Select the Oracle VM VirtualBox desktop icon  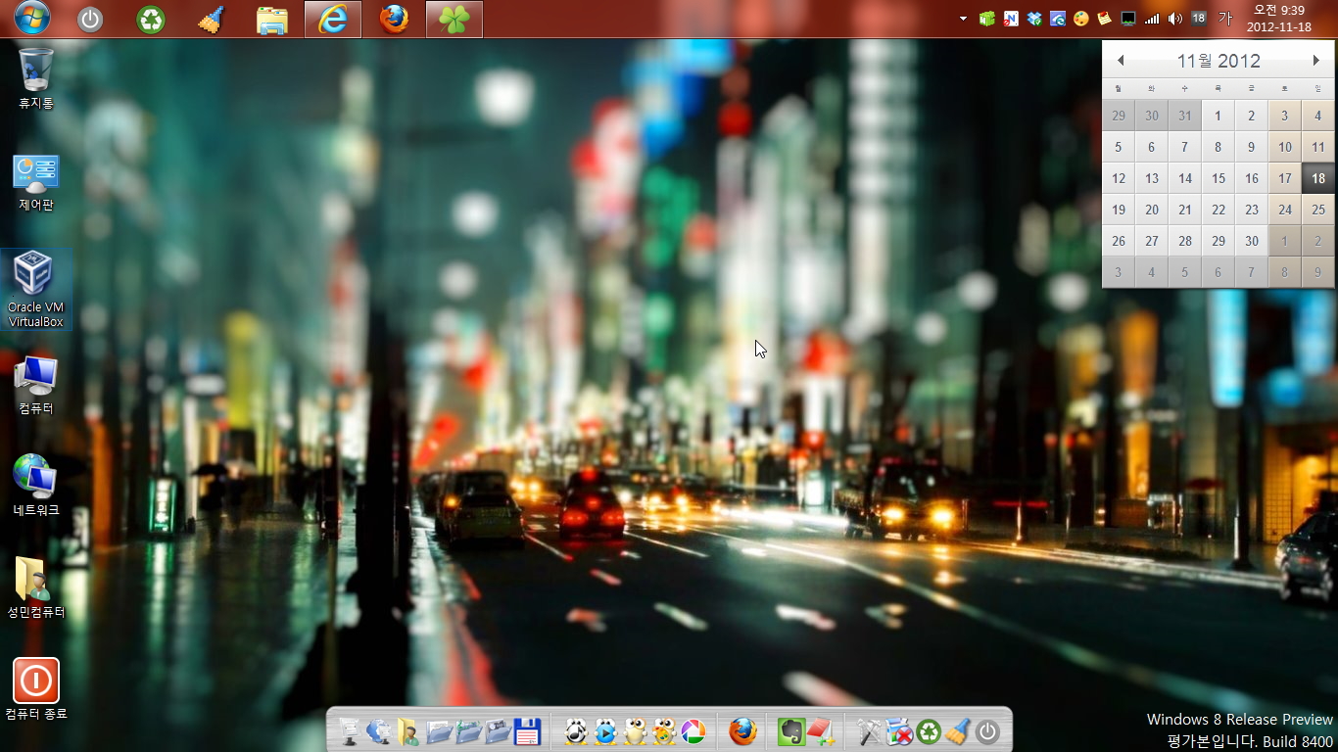[36, 289]
